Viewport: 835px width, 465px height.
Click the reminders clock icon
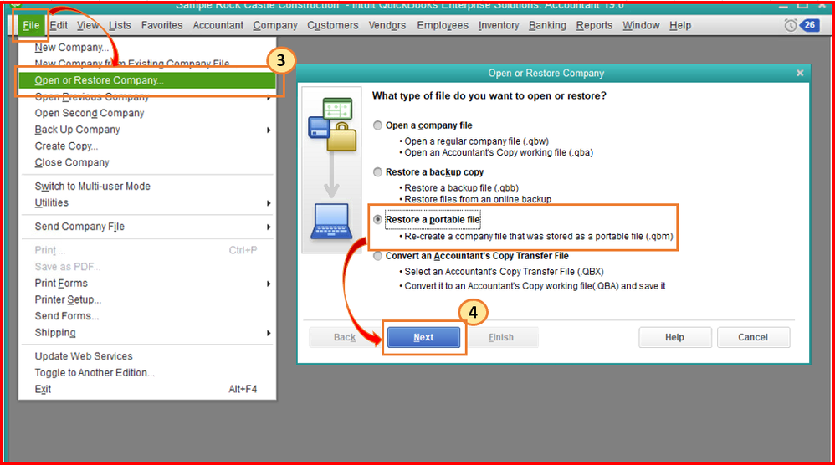[x=791, y=25]
